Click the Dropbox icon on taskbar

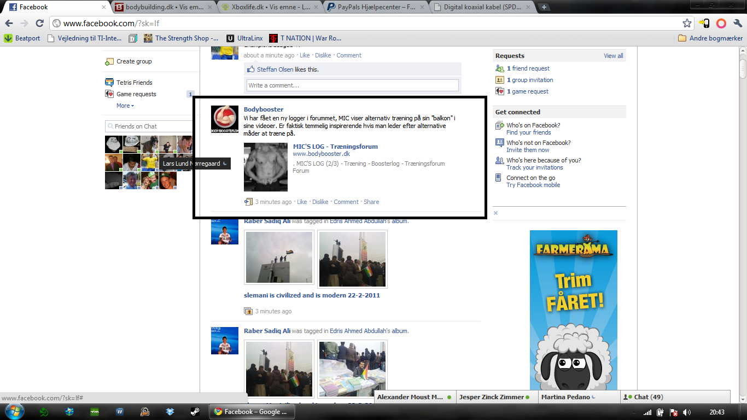pyautogui.click(x=170, y=412)
